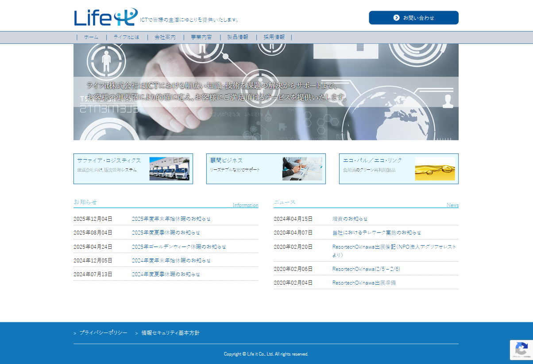This screenshot has width=533, height=364.
Task: Select 製品情報 in the navigation bar
Action: point(238,37)
